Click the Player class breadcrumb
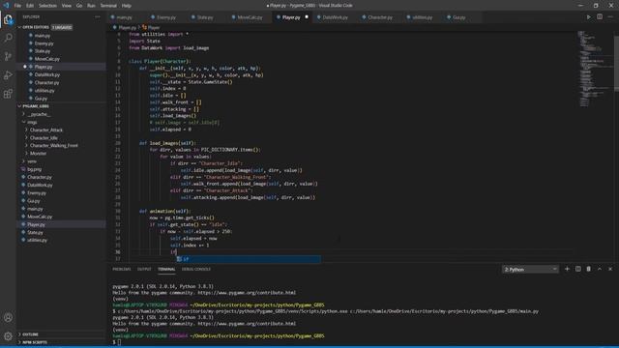 tap(151, 28)
